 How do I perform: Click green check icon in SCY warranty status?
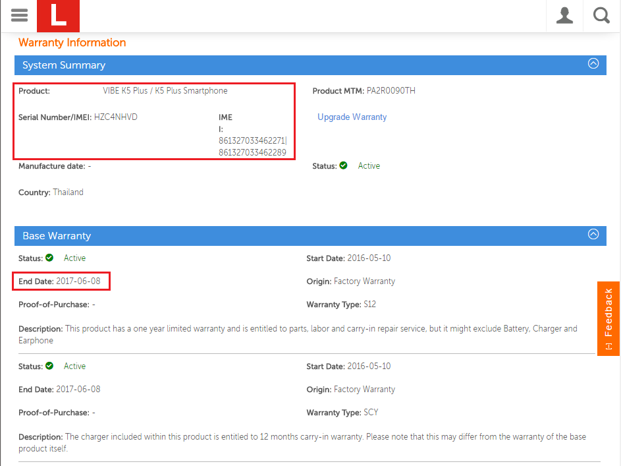49,366
